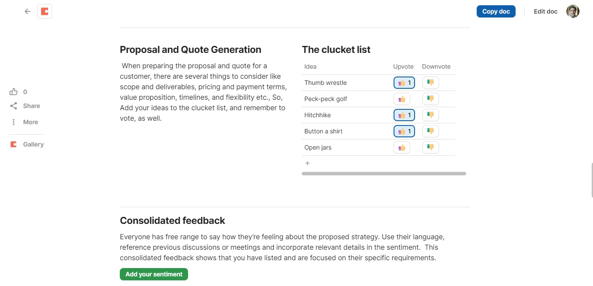Image resolution: width=593 pixels, height=286 pixels.
Task: Upvote the Open jars idea
Action: (x=401, y=147)
